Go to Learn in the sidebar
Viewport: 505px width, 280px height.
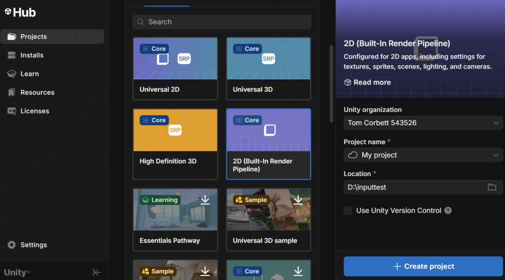click(x=30, y=74)
